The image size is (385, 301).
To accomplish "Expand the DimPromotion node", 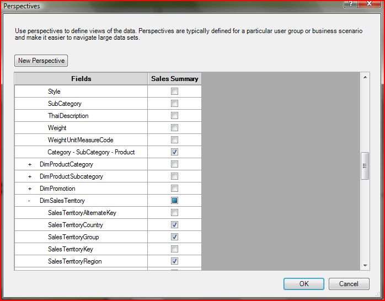I will [30, 189].
